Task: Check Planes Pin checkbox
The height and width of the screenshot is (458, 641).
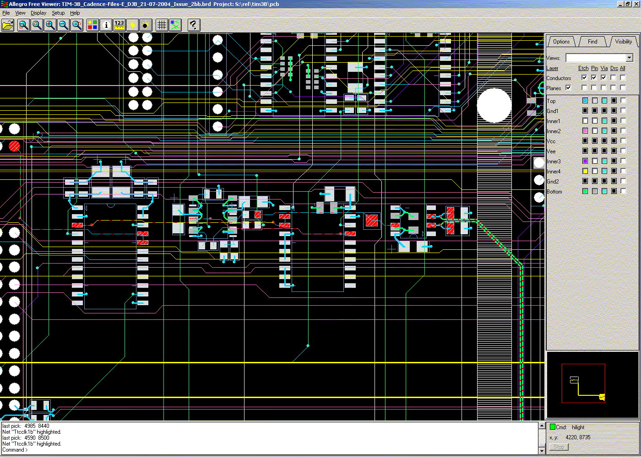Action: pos(594,88)
